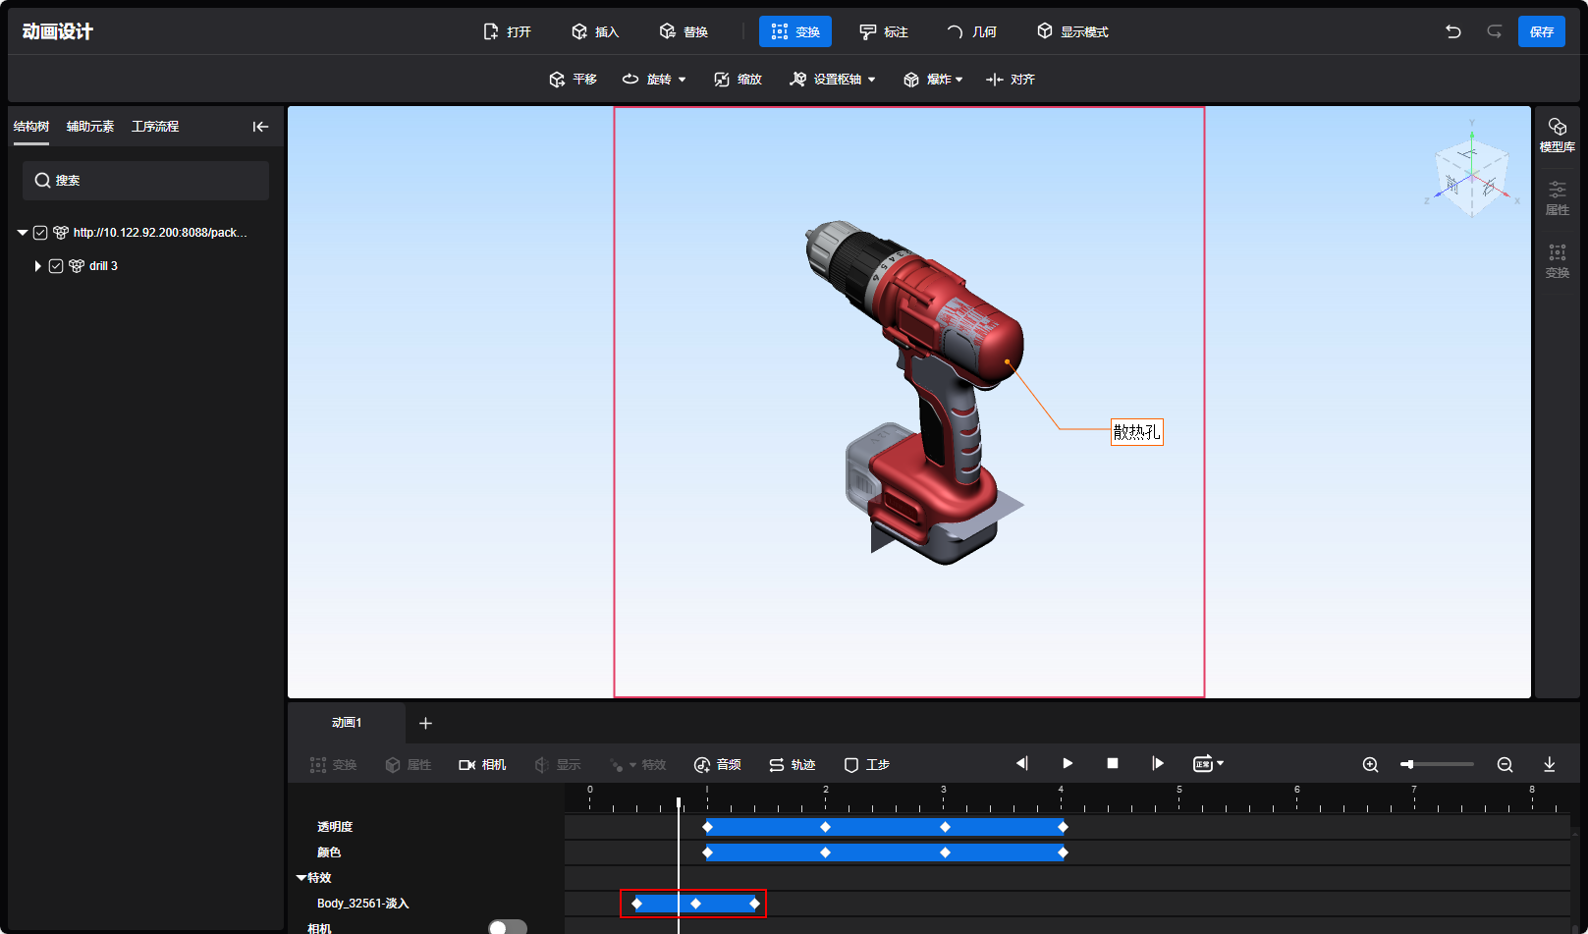
Task: Uncheck the root package URL checkbox
Action: [40, 233]
